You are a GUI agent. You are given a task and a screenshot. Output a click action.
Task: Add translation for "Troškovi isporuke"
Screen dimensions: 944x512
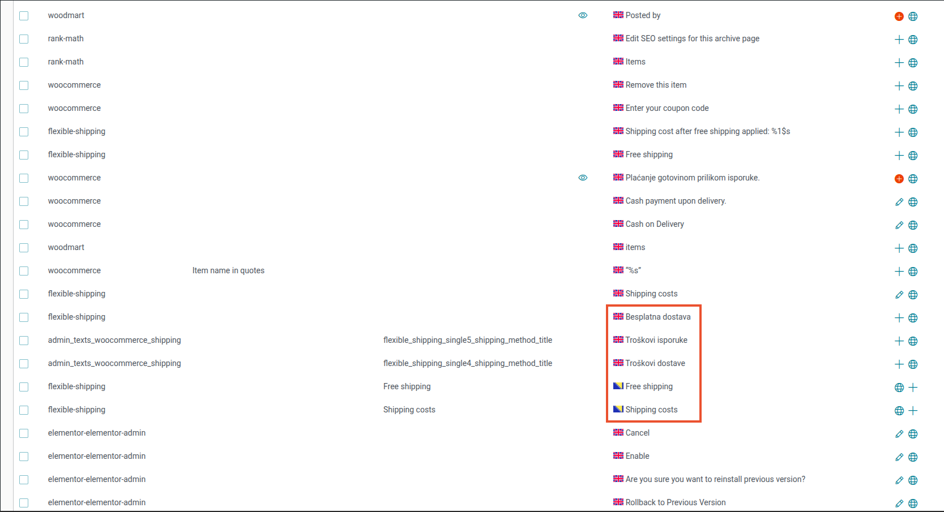point(899,341)
